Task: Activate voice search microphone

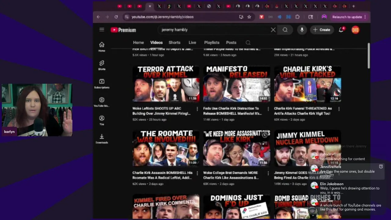Action: click(x=302, y=30)
